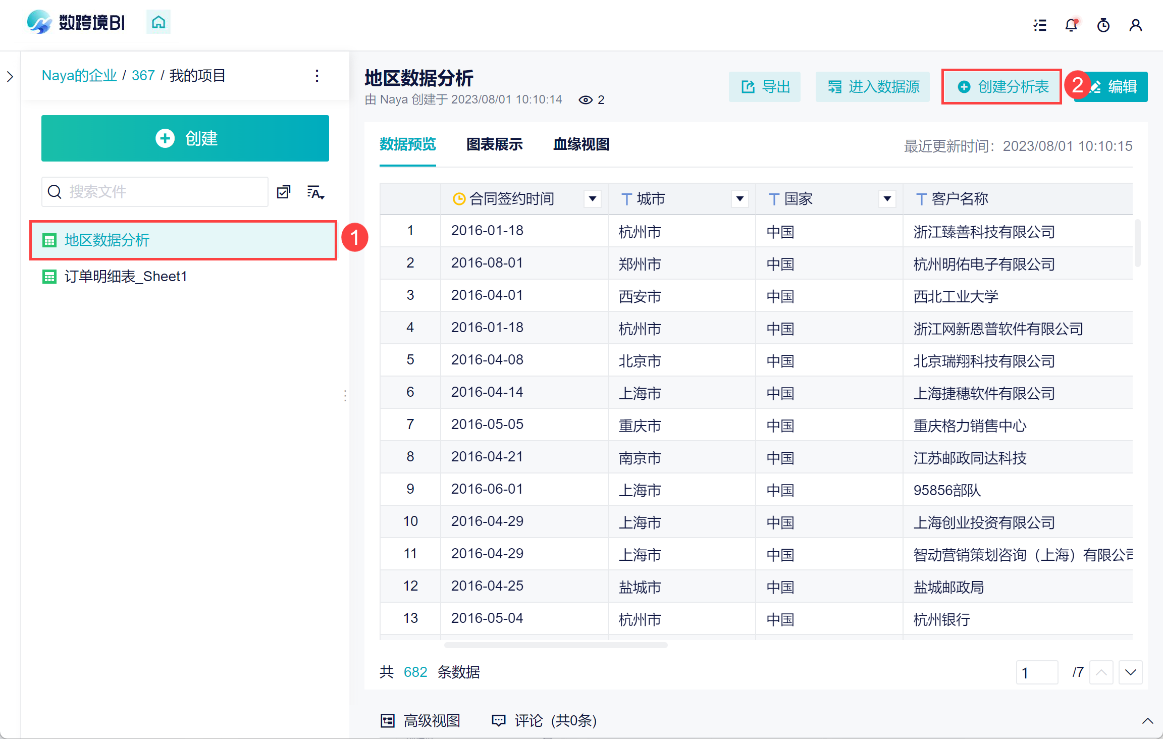
Task: Select 订单明细表_Sheet1 in file list
Action: click(126, 277)
